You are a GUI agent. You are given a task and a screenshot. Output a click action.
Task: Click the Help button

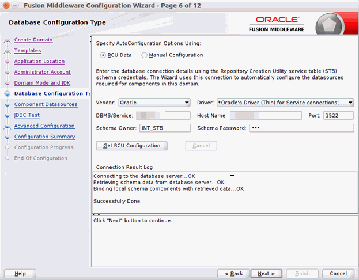20,273
